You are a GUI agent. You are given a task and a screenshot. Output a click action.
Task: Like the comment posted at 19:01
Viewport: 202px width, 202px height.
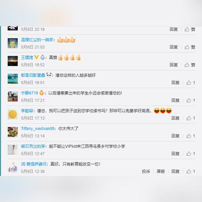tap(191, 82)
